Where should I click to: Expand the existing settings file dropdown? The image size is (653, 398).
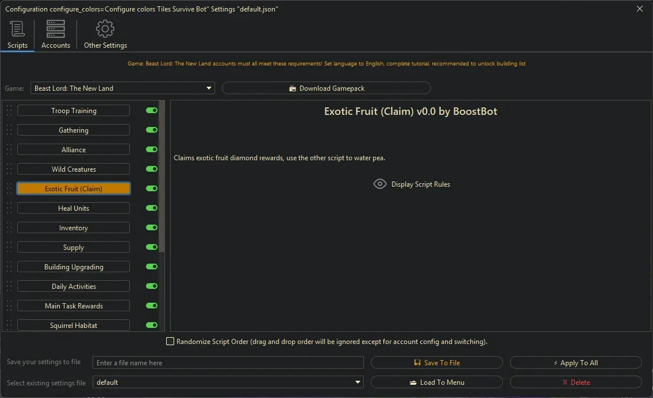pyautogui.click(x=358, y=382)
